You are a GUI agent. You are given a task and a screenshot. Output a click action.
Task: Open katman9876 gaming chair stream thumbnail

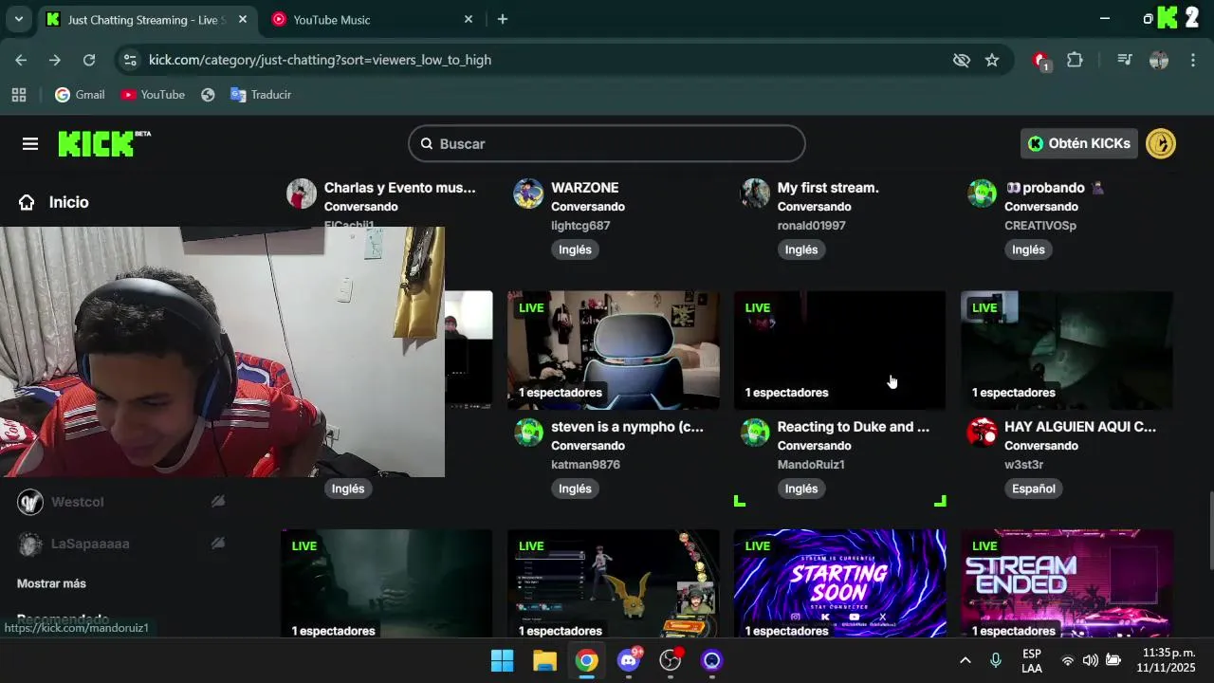(613, 350)
